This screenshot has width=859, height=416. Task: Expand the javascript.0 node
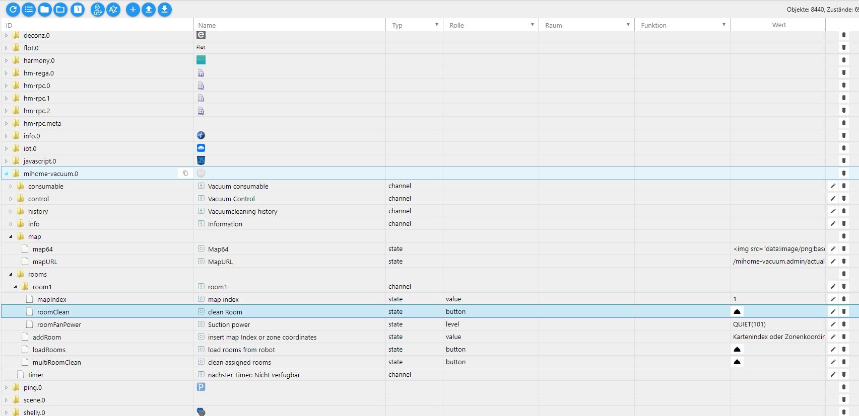pos(6,161)
